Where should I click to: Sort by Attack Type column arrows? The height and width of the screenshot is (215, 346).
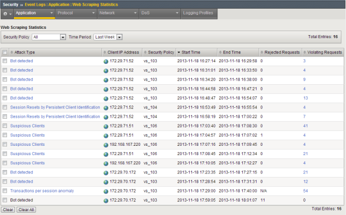click(x=12, y=52)
